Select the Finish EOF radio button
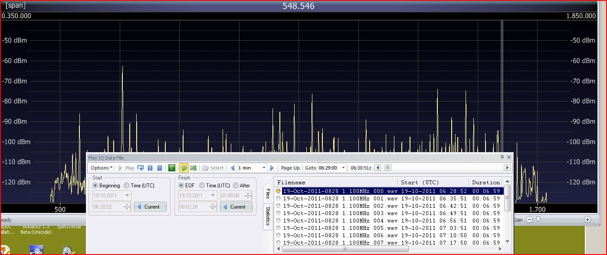 181,186
